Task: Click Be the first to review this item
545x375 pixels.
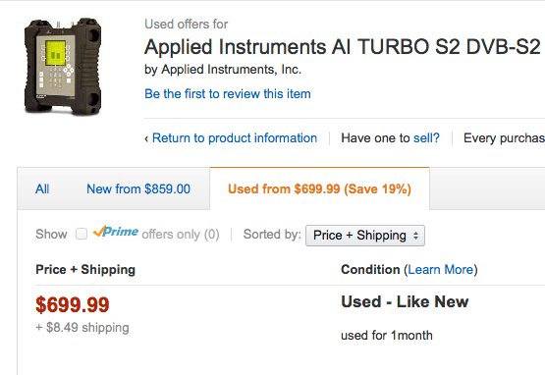Action: pyautogui.click(x=228, y=94)
